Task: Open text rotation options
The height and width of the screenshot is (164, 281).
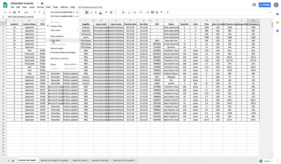Action: tap(141, 12)
